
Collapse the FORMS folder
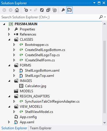tap(9, 65)
